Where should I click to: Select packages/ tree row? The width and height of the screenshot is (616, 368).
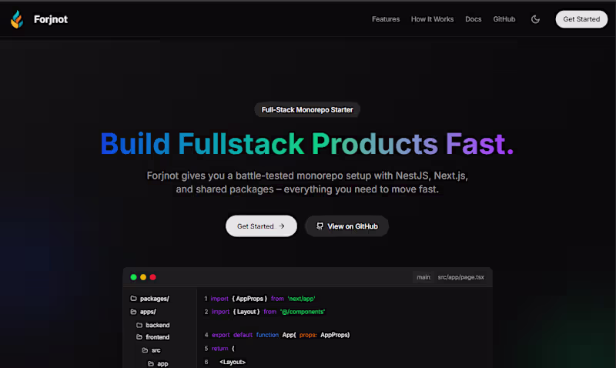click(x=149, y=299)
